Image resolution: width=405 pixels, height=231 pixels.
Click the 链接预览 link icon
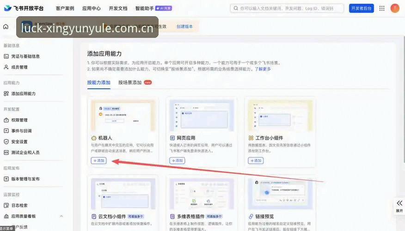pos(251,216)
